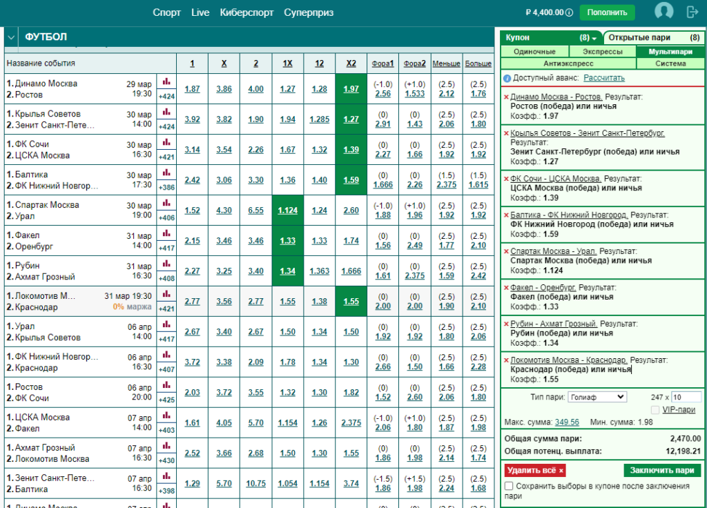
Task: Collapse the ФУТБОЛ section
Action: tap(11, 37)
